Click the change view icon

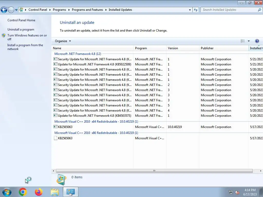(x=242, y=41)
